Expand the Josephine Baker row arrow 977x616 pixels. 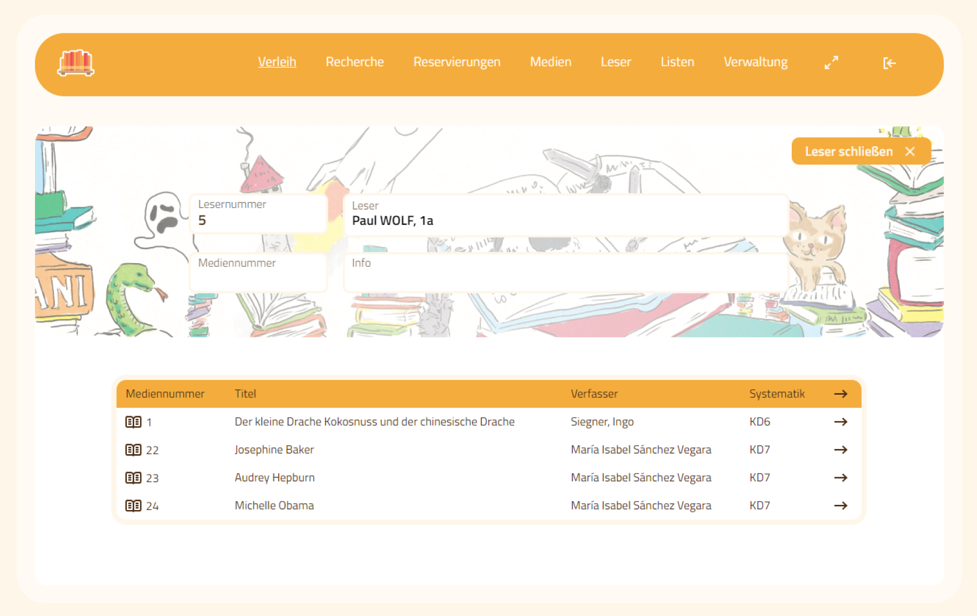(x=841, y=449)
